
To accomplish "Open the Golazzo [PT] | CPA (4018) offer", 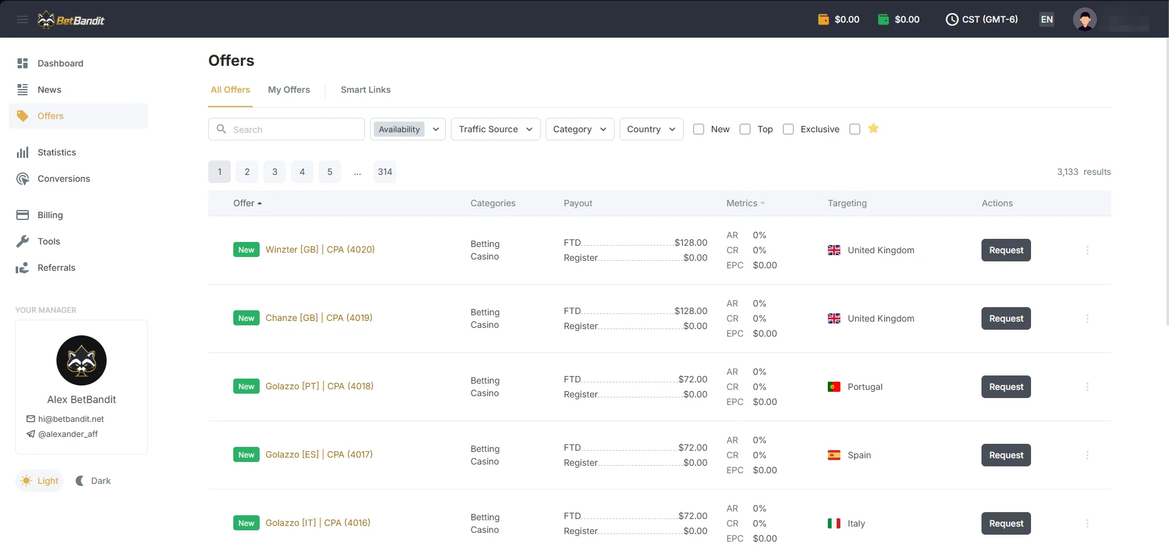I will coord(319,386).
